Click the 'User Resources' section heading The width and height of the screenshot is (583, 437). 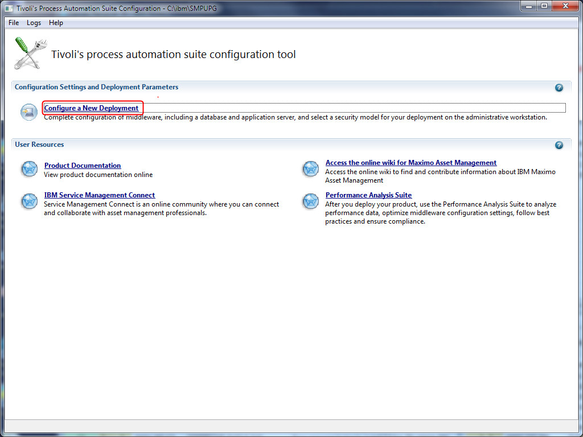point(39,144)
